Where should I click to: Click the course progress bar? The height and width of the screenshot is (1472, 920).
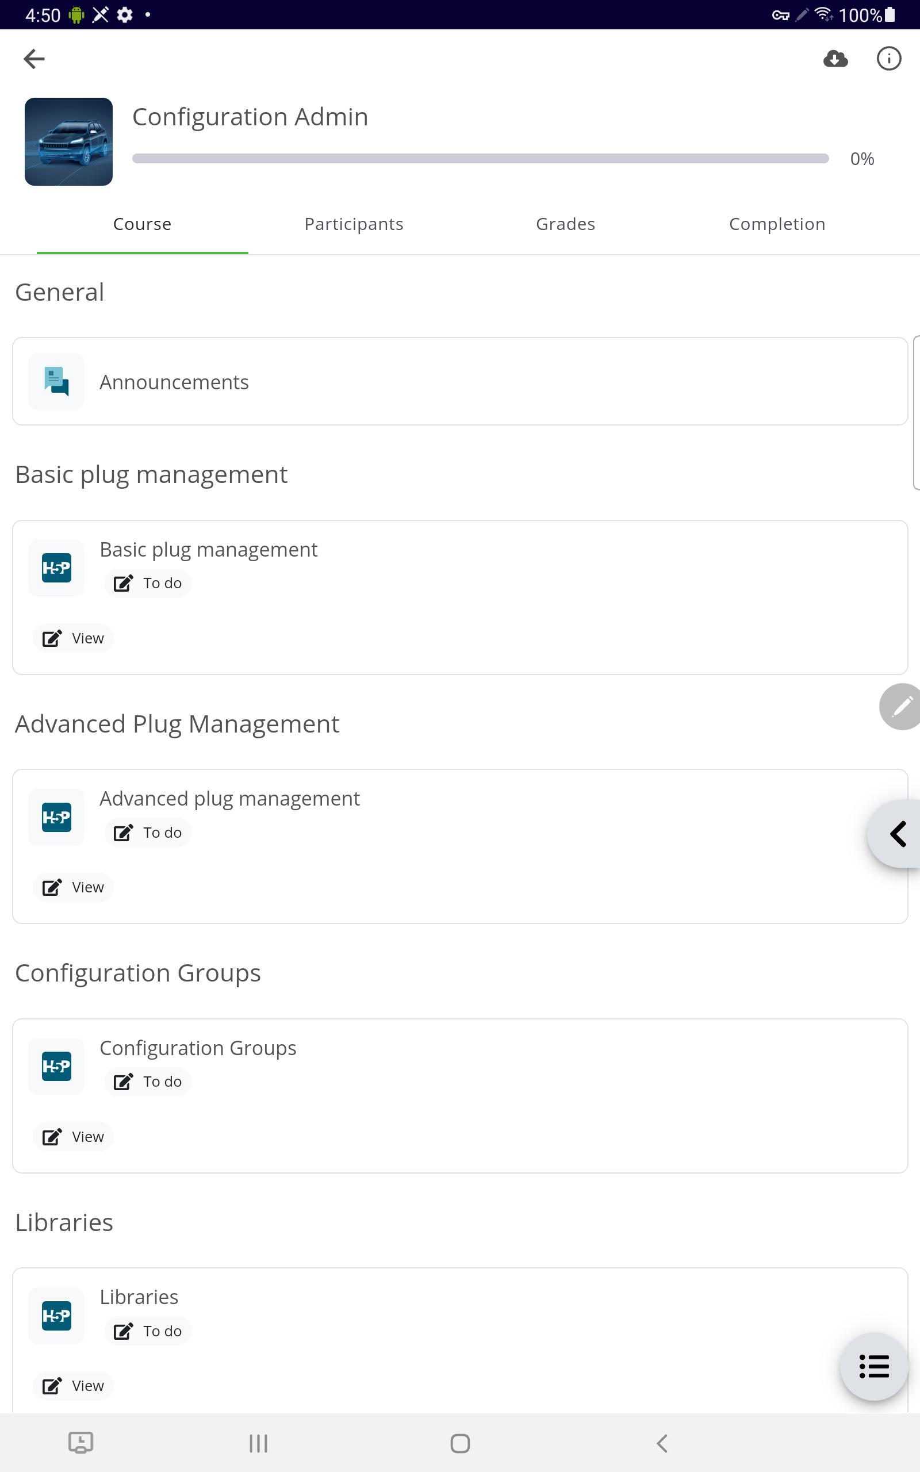(480, 159)
